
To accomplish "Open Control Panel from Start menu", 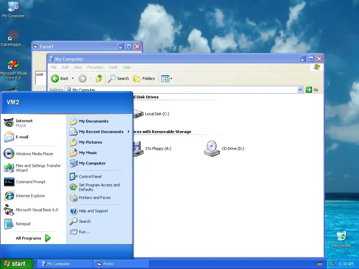I will [x=100, y=177].
